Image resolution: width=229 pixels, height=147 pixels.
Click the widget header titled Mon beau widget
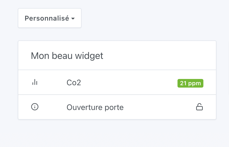[x=67, y=56]
